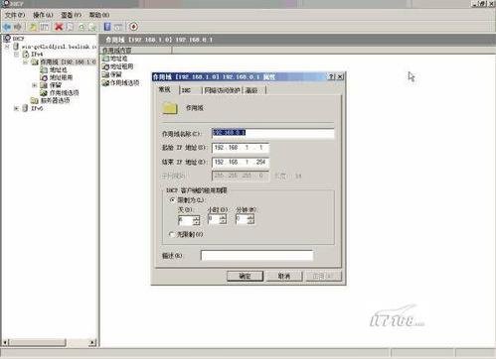Click the 作用域内容 column header
This screenshot has height=359, width=496.
[136, 51]
